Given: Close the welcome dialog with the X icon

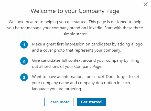Looking at the screenshot, I should [146, 4].
